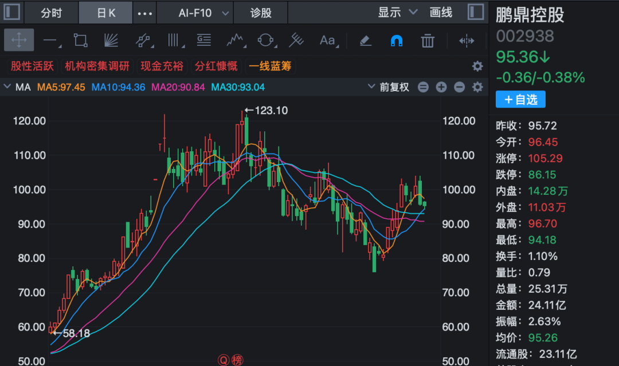Select the pitchfork lines tool
The height and width of the screenshot is (366, 619).
coord(296,40)
